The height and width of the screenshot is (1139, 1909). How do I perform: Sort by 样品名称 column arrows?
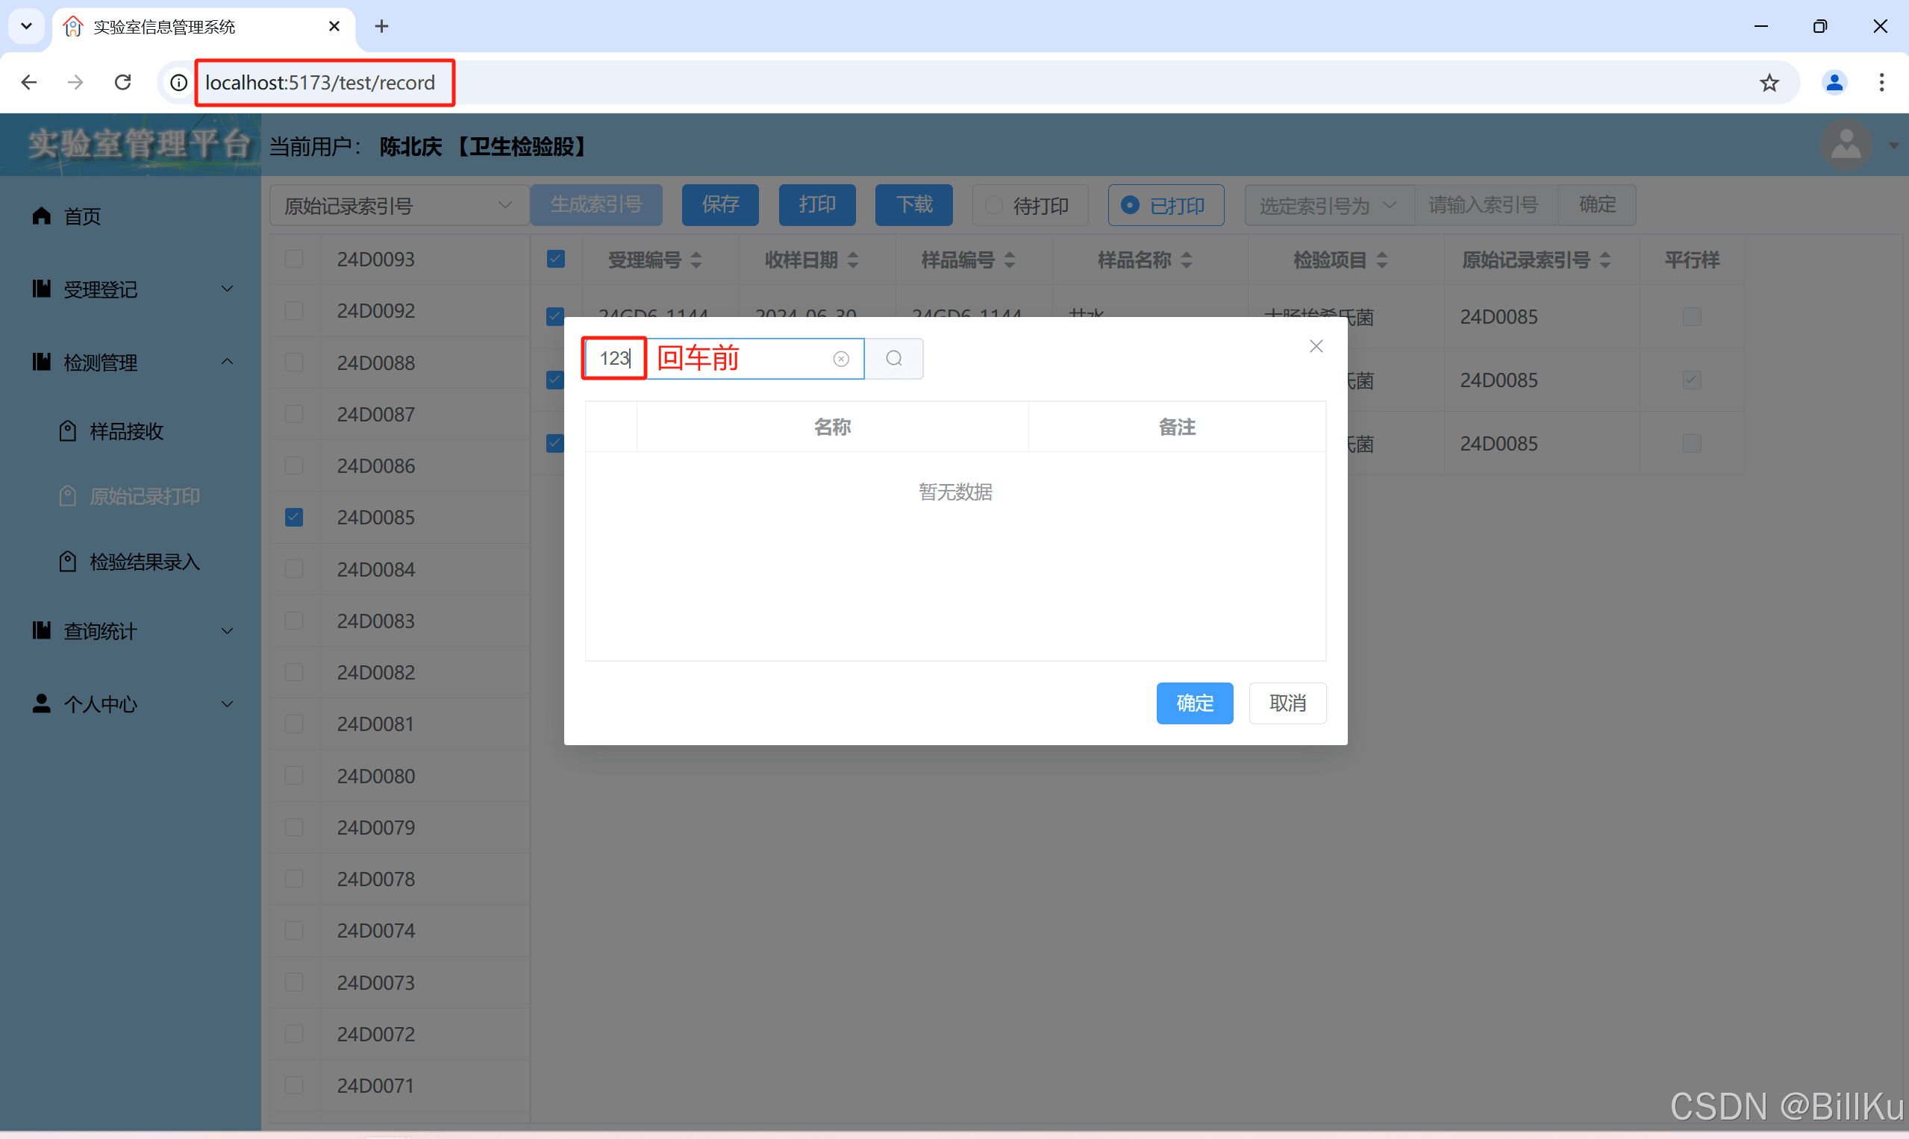pos(1187,260)
